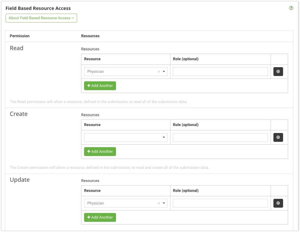Click the Read permission heading
Screen dimensions: 300x232
coord(17,48)
